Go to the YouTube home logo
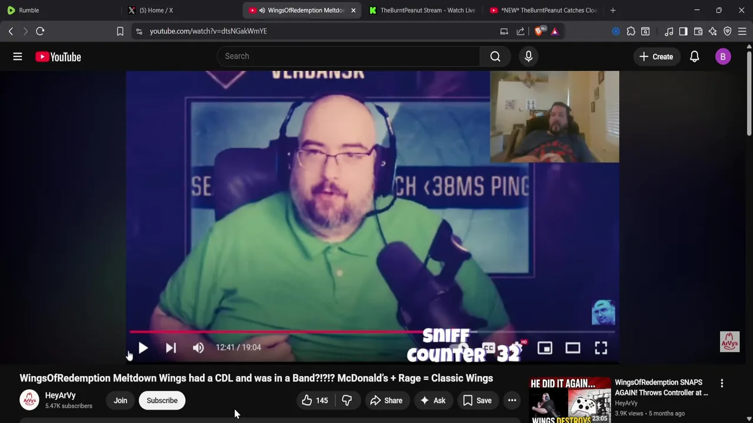 (x=58, y=56)
